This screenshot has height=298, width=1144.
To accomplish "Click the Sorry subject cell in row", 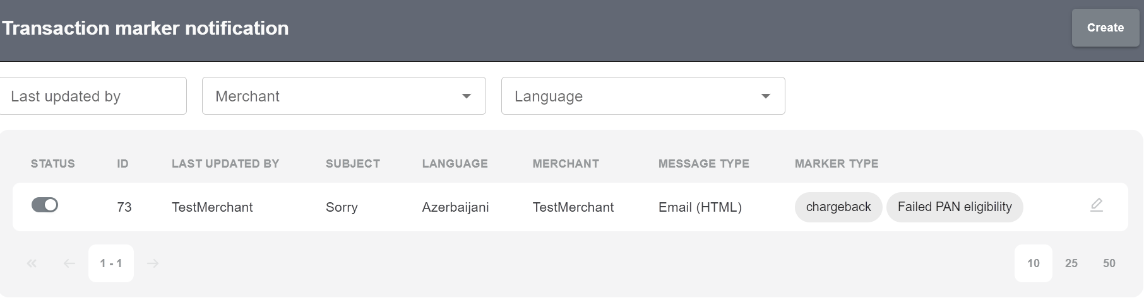I will (x=342, y=207).
